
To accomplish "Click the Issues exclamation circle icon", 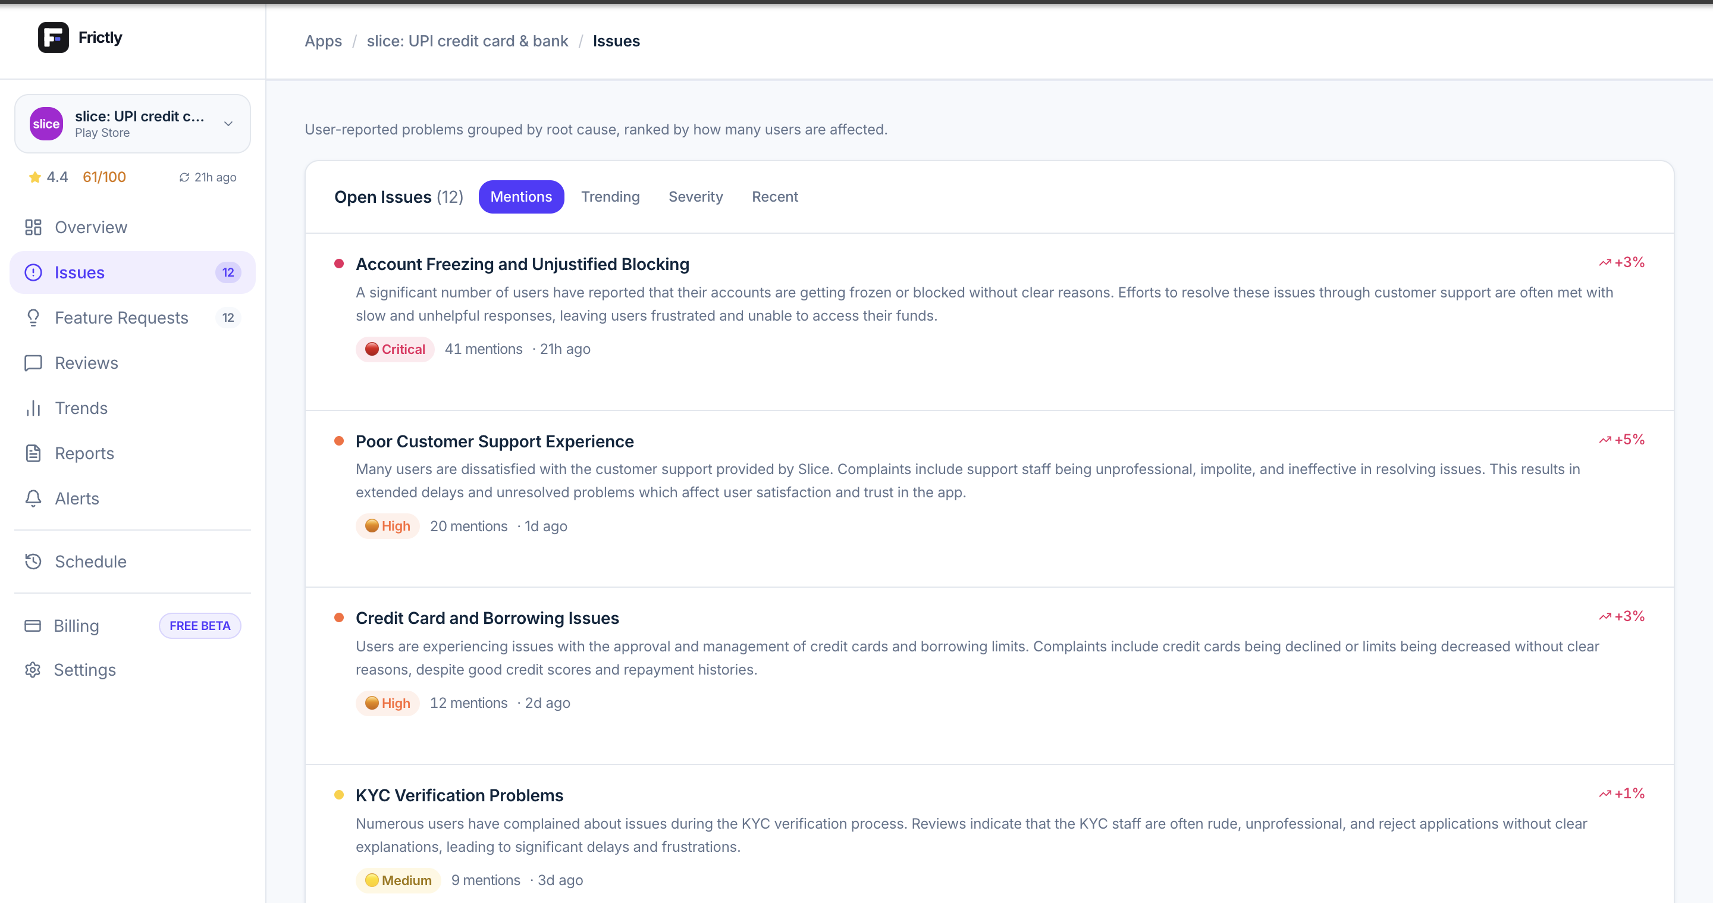I will (33, 272).
